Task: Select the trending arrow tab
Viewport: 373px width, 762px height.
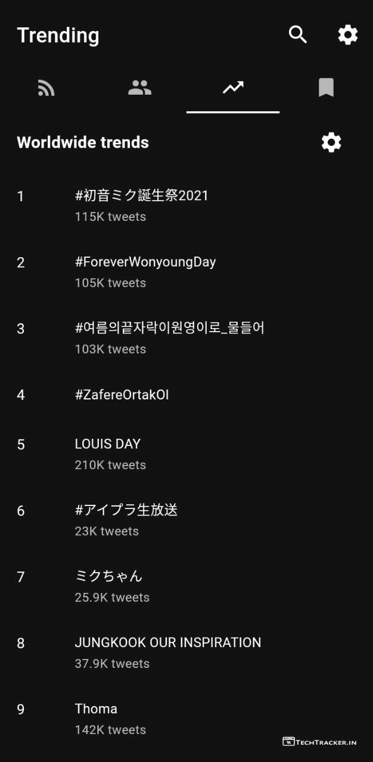Action: click(233, 88)
